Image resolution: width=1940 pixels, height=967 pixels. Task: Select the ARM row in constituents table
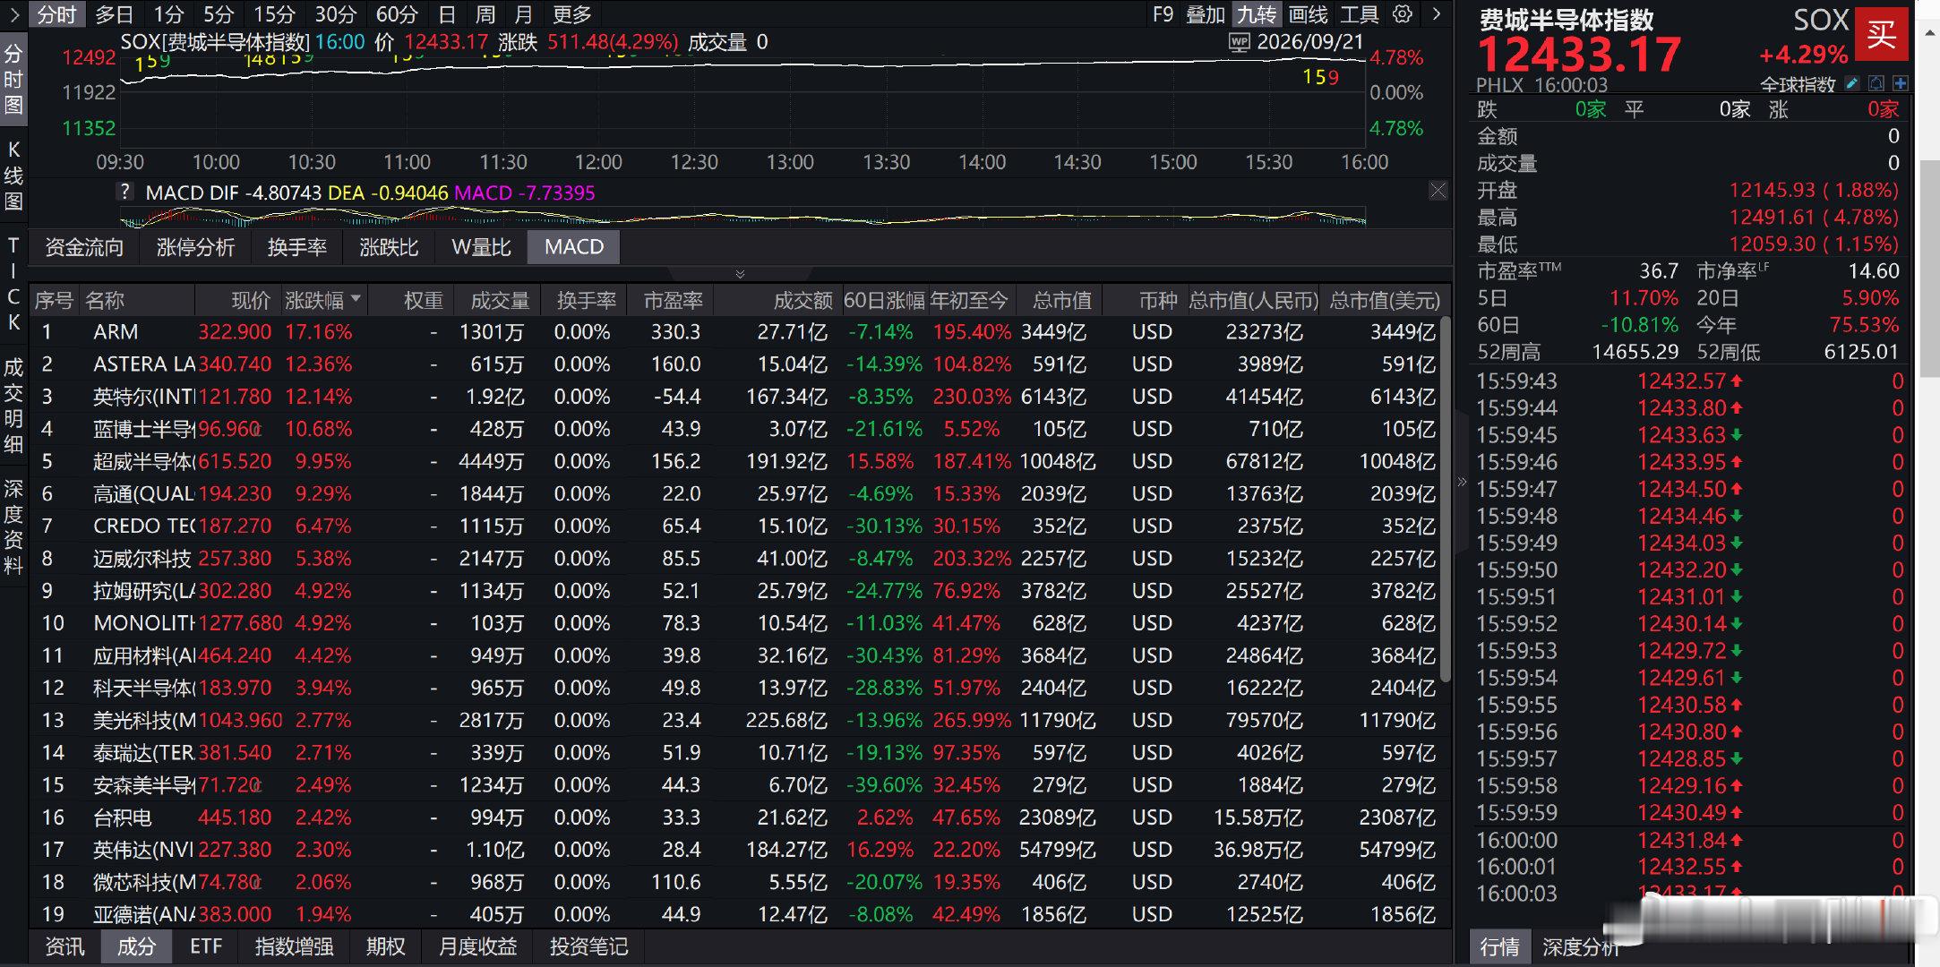734,332
